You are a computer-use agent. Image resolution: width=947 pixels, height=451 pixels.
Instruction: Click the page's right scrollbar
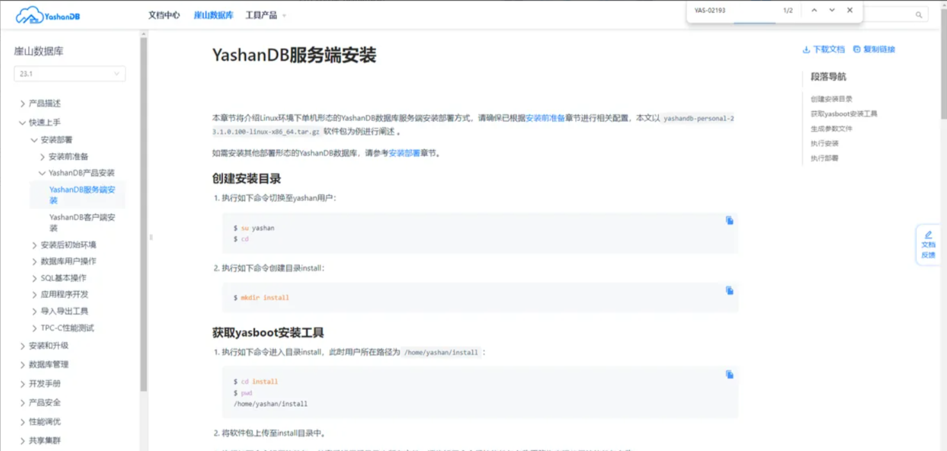click(x=943, y=64)
